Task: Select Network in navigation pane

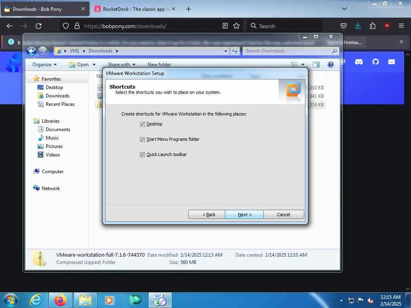Action: (x=51, y=188)
